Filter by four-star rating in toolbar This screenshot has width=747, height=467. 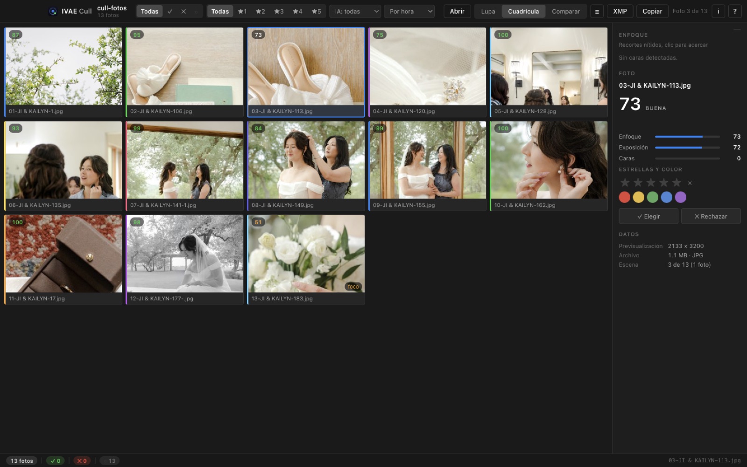[x=298, y=11]
